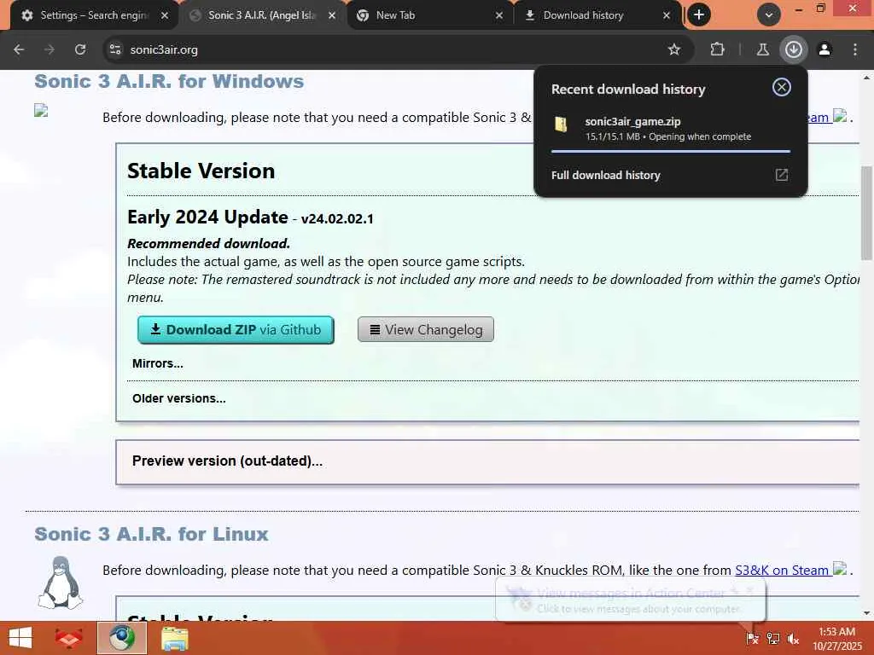This screenshot has height=655, width=874.
Task: Open the tab search dropdown
Action: [x=769, y=15]
